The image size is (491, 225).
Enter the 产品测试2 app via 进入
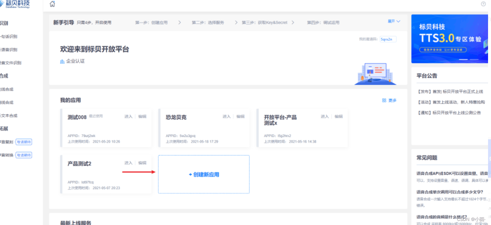[128, 163]
